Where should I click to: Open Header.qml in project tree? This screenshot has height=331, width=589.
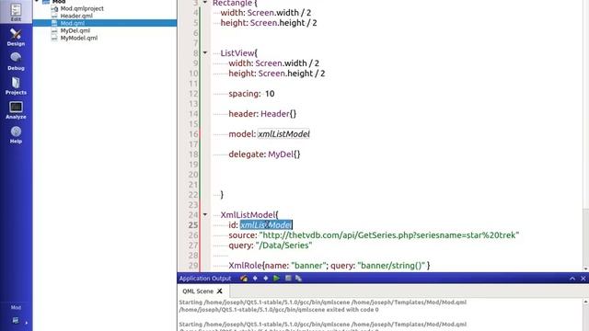(76, 16)
